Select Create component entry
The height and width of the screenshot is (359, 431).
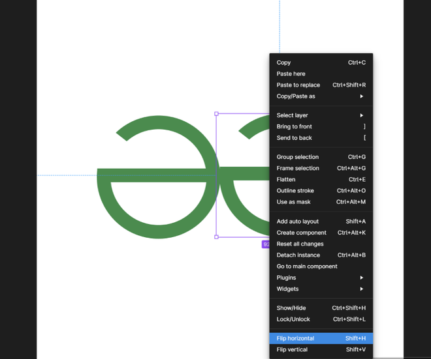[321, 233]
